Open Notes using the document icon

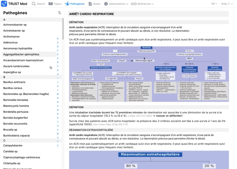90,4
